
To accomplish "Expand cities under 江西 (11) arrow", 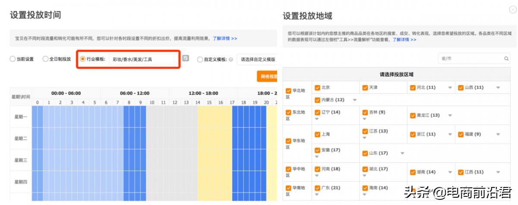I will click(498, 172).
